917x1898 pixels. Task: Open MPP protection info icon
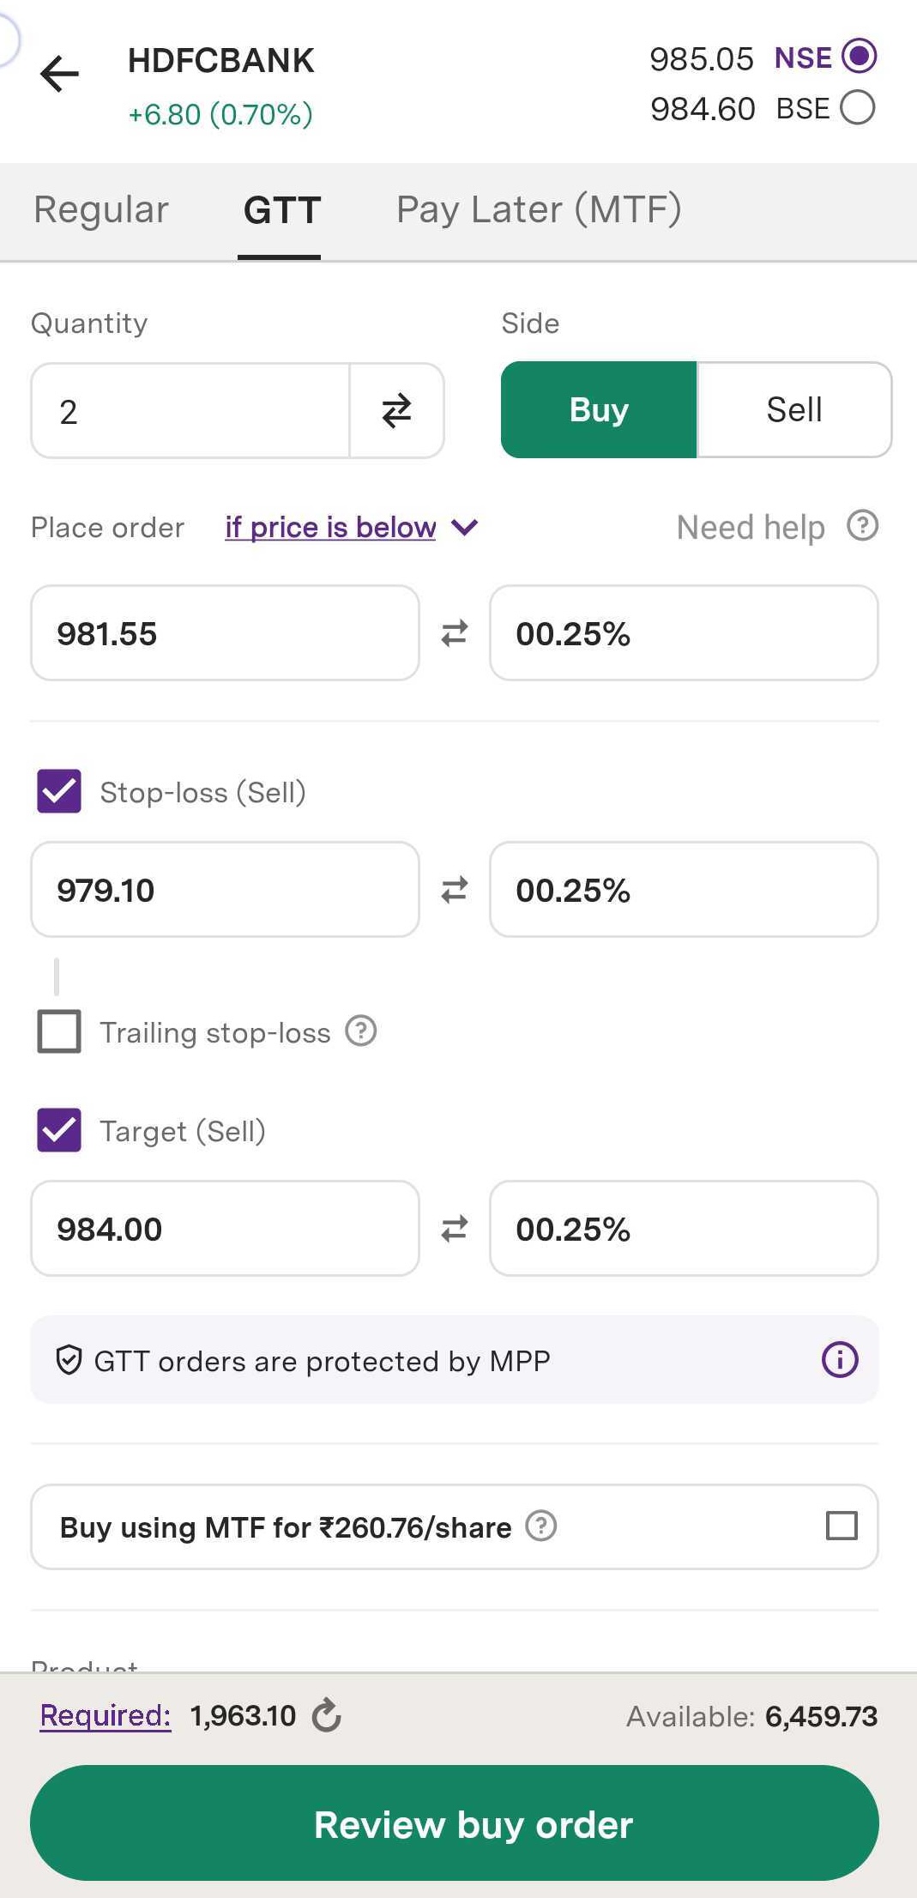839,1359
